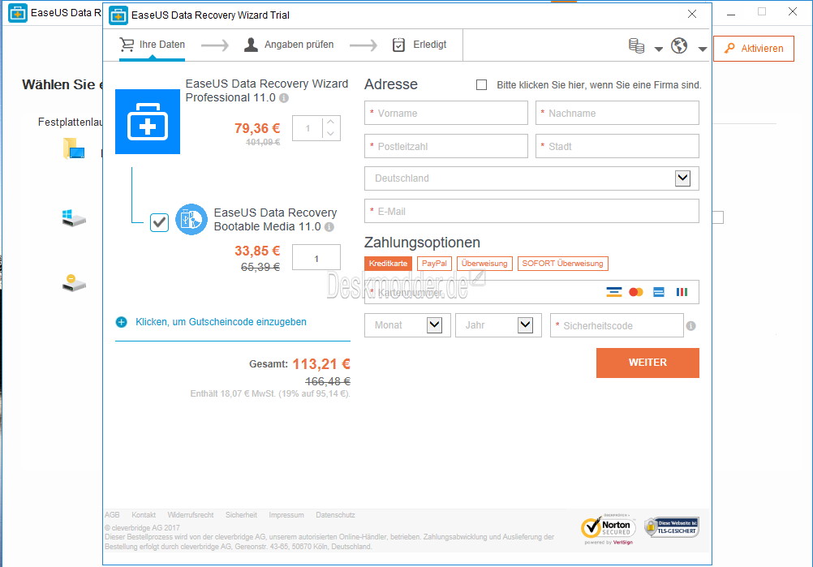Viewport: 813px width, 567px height.
Task: Click the Aktivieren button
Action: [x=754, y=49]
